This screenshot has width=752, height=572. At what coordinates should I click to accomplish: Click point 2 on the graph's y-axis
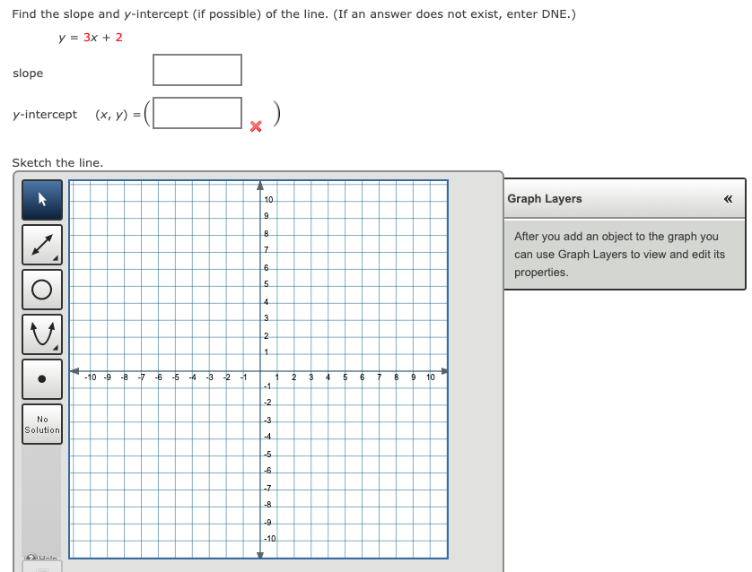coord(261,337)
